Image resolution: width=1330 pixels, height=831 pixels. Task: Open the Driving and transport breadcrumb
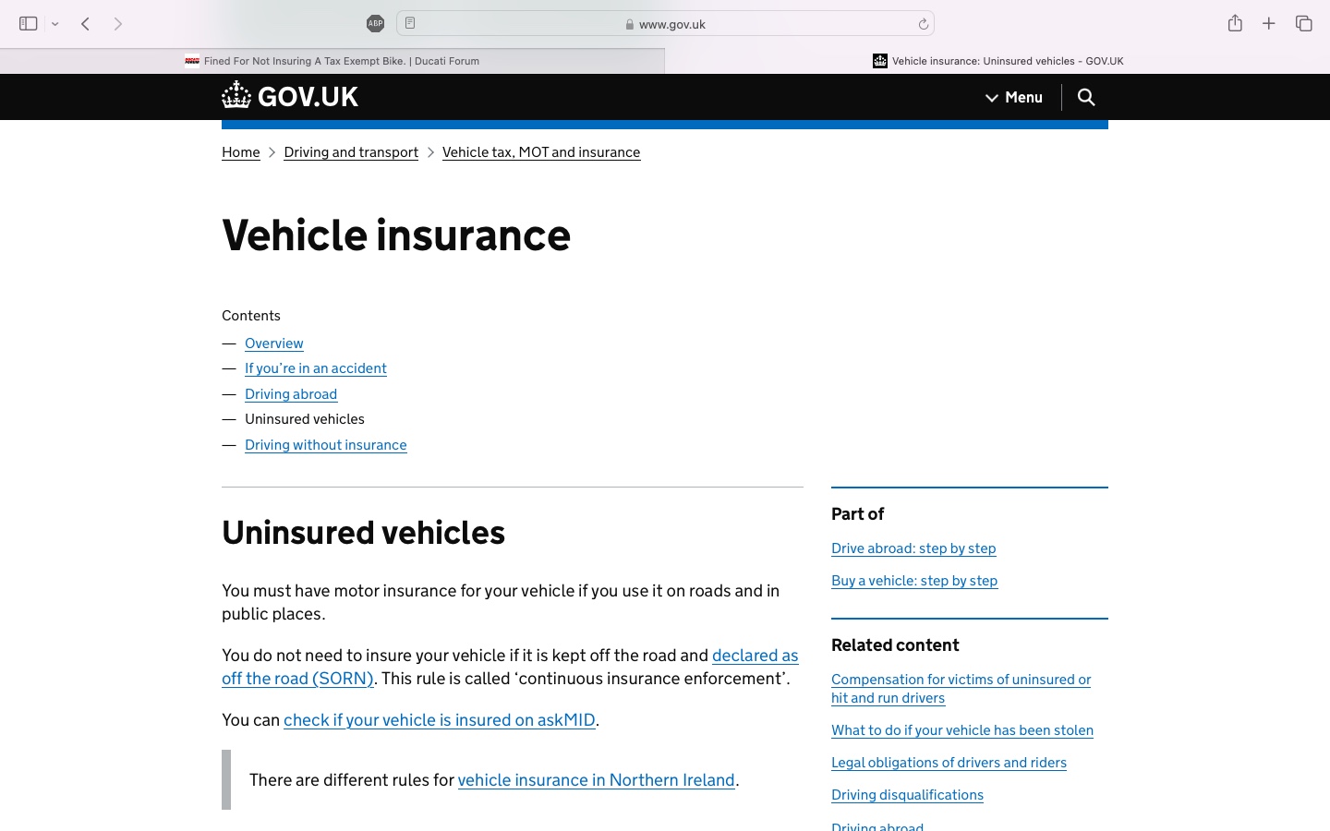coord(351,152)
